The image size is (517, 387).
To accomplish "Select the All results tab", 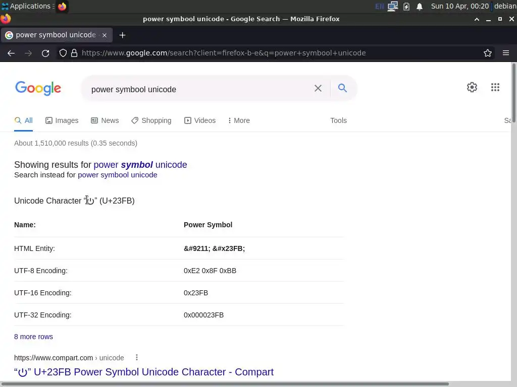I will pyautogui.click(x=23, y=120).
